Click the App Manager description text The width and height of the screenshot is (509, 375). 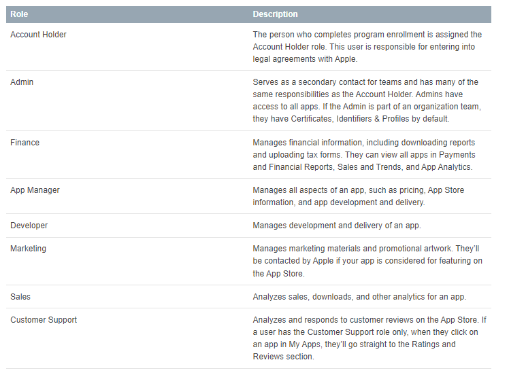[x=359, y=196]
